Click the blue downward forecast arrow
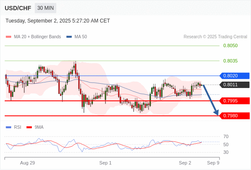 coord(211,100)
